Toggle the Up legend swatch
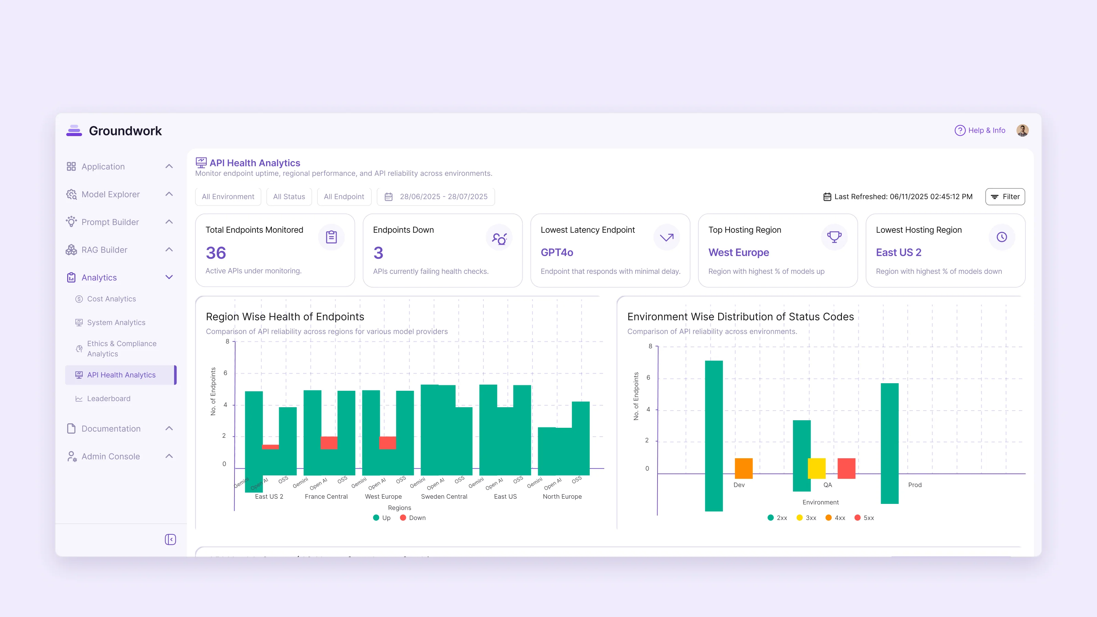 click(x=376, y=518)
